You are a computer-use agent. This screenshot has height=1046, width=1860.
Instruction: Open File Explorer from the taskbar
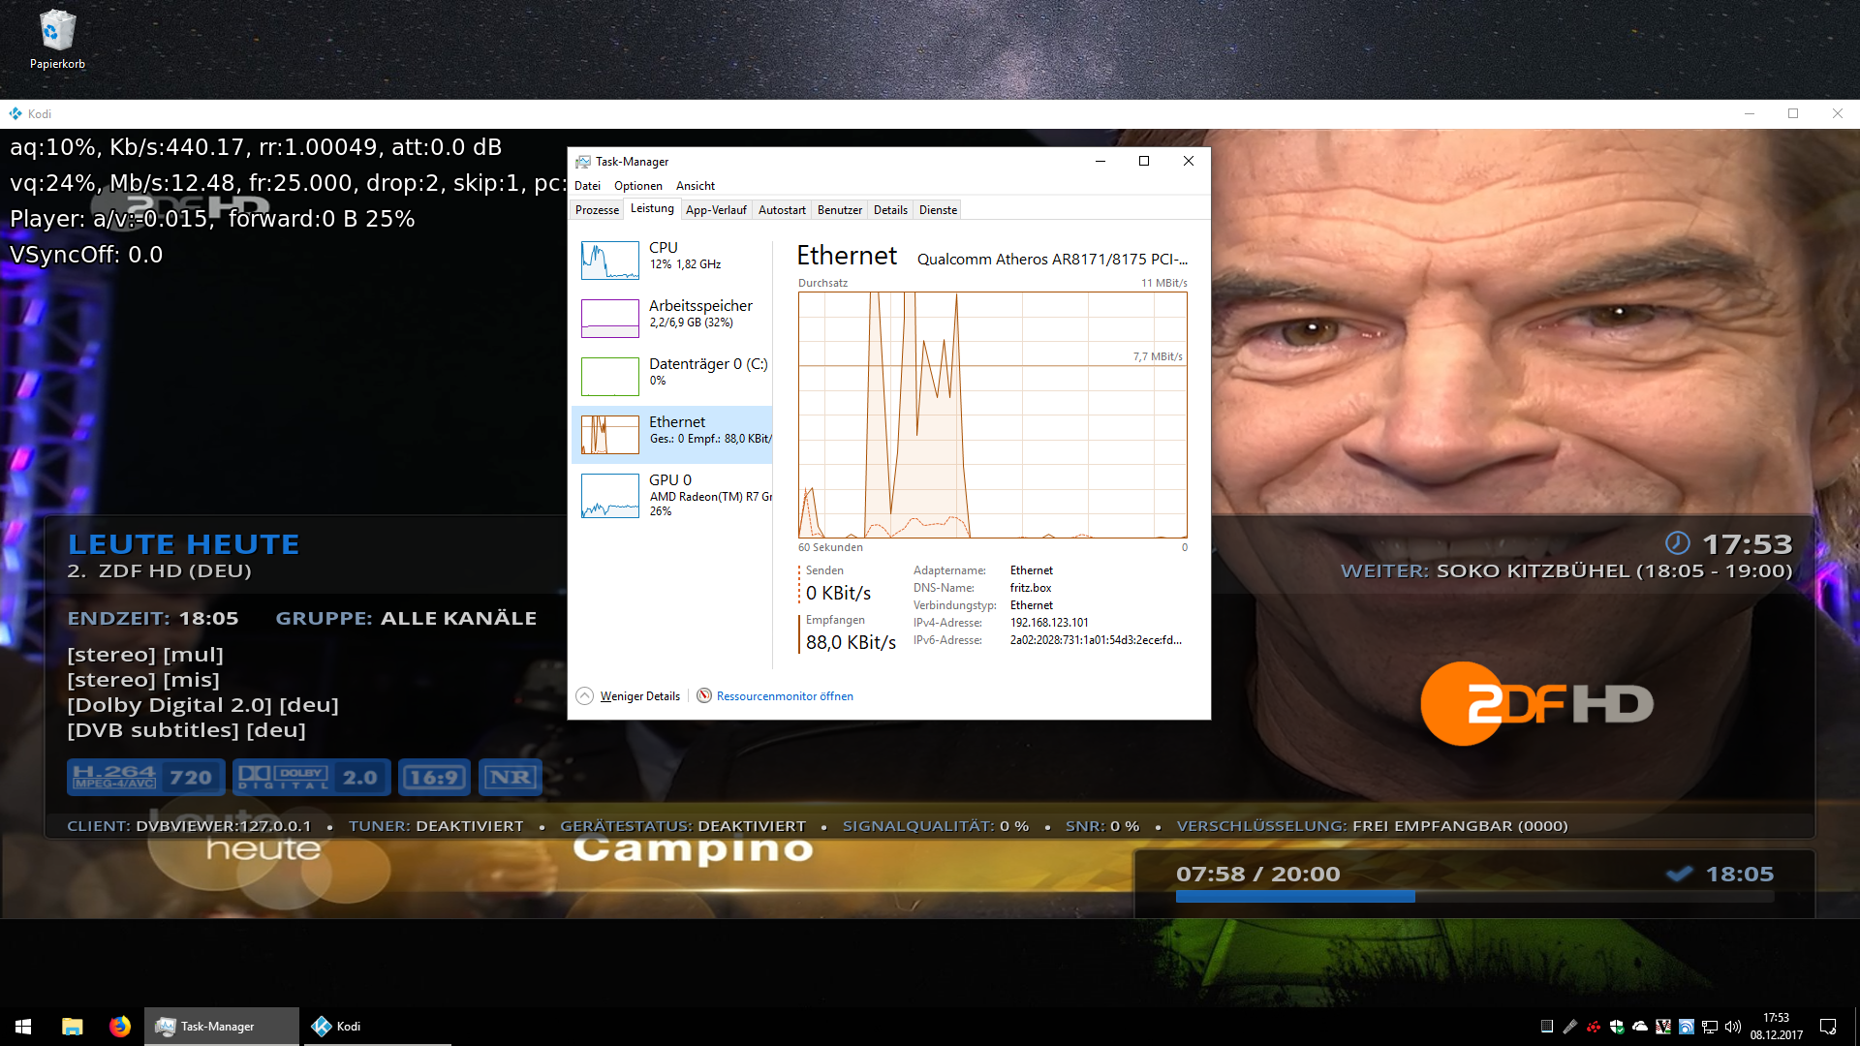tap(72, 1026)
